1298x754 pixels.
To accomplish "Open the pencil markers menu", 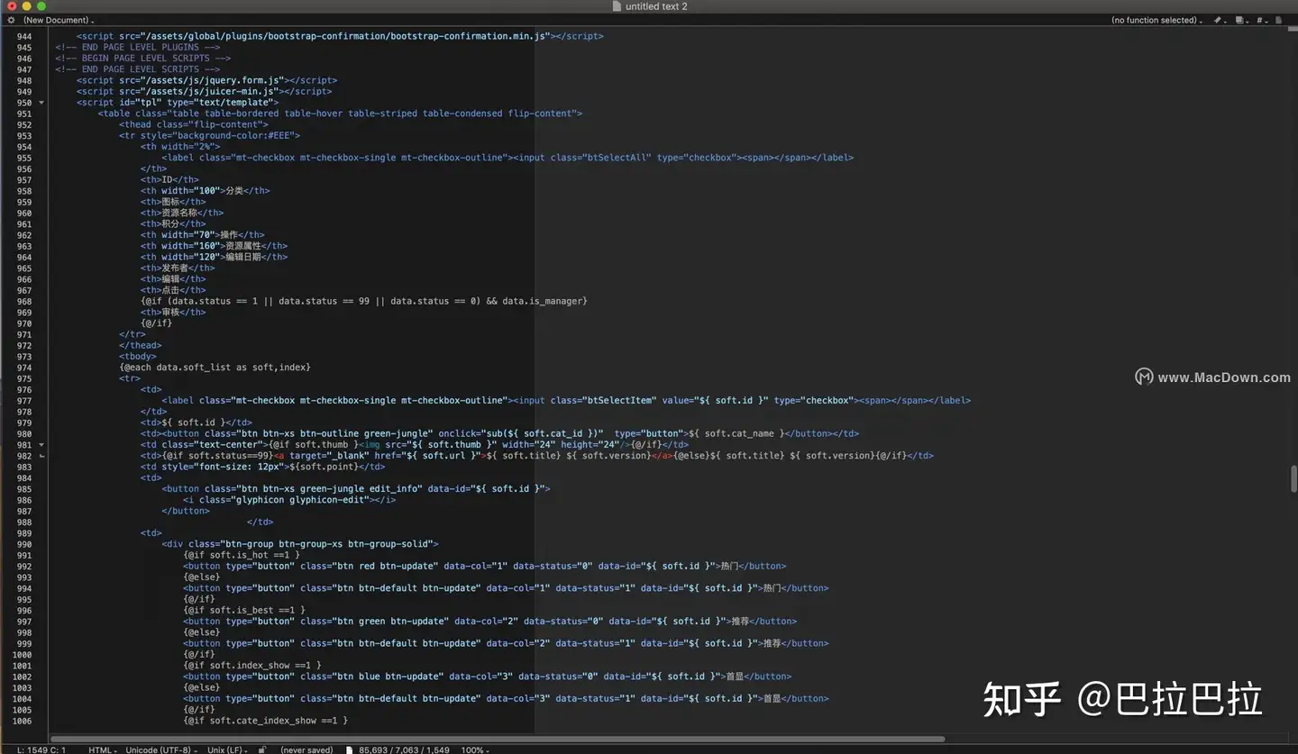I will coord(1220,20).
